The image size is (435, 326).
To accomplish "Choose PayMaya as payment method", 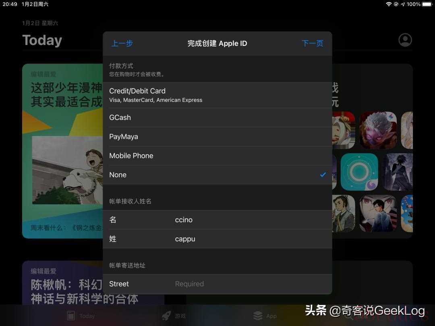I will tap(217, 137).
